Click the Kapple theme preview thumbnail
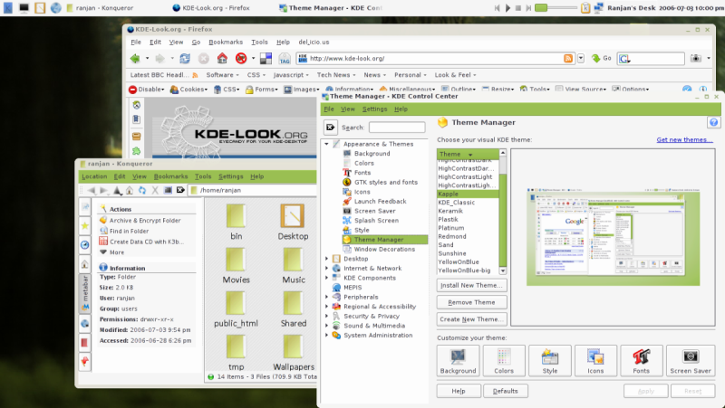The height and width of the screenshot is (408, 725). tap(614, 237)
